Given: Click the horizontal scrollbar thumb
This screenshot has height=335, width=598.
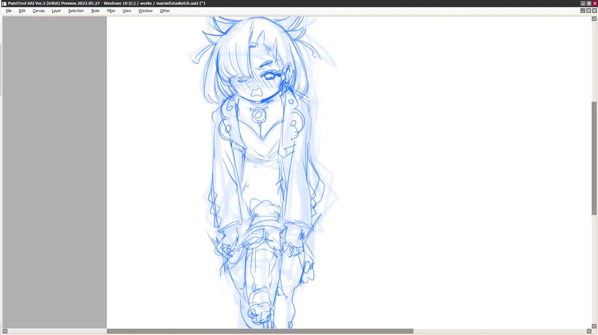Looking at the screenshot, I should coord(260,331).
